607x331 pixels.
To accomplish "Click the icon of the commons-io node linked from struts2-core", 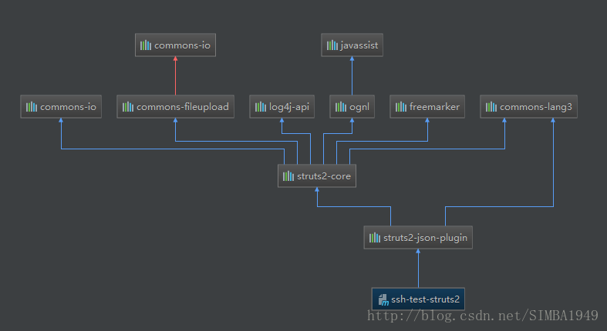I will click(x=32, y=106).
